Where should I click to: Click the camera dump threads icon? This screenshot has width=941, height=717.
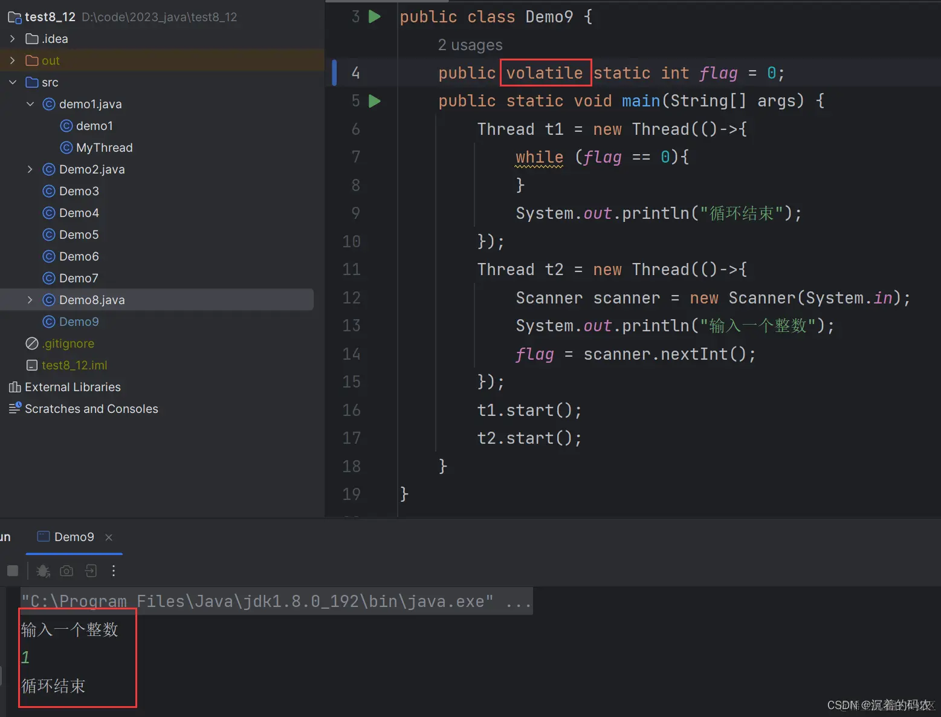pyautogui.click(x=66, y=571)
